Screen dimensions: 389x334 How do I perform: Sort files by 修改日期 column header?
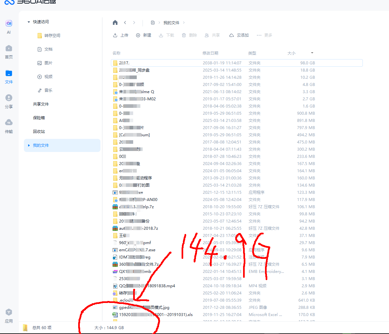(x=210, y=53)
